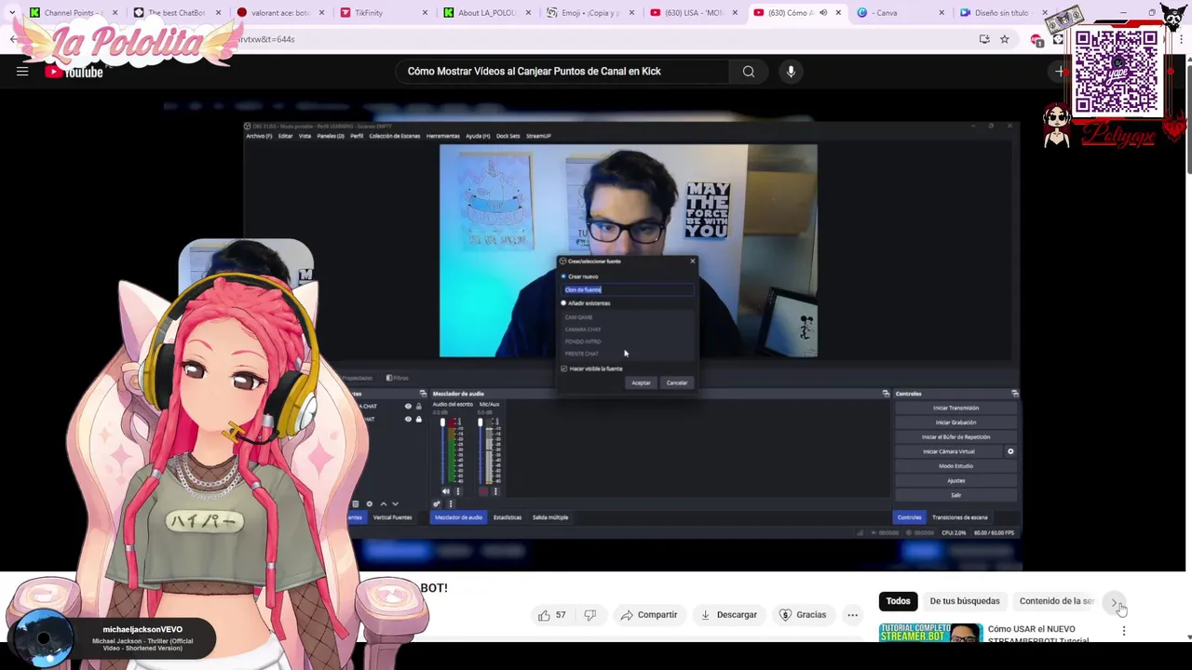1192x670 pixels.
Task: Pop out the Mezclador de audio dock
Action: [886, 394]
